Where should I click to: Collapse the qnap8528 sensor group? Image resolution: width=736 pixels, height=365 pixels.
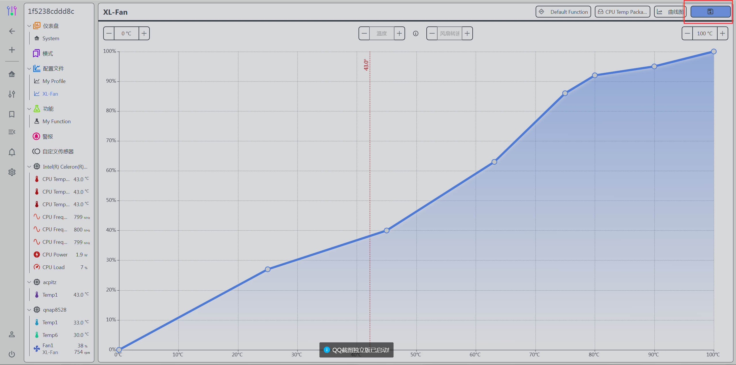29,310
